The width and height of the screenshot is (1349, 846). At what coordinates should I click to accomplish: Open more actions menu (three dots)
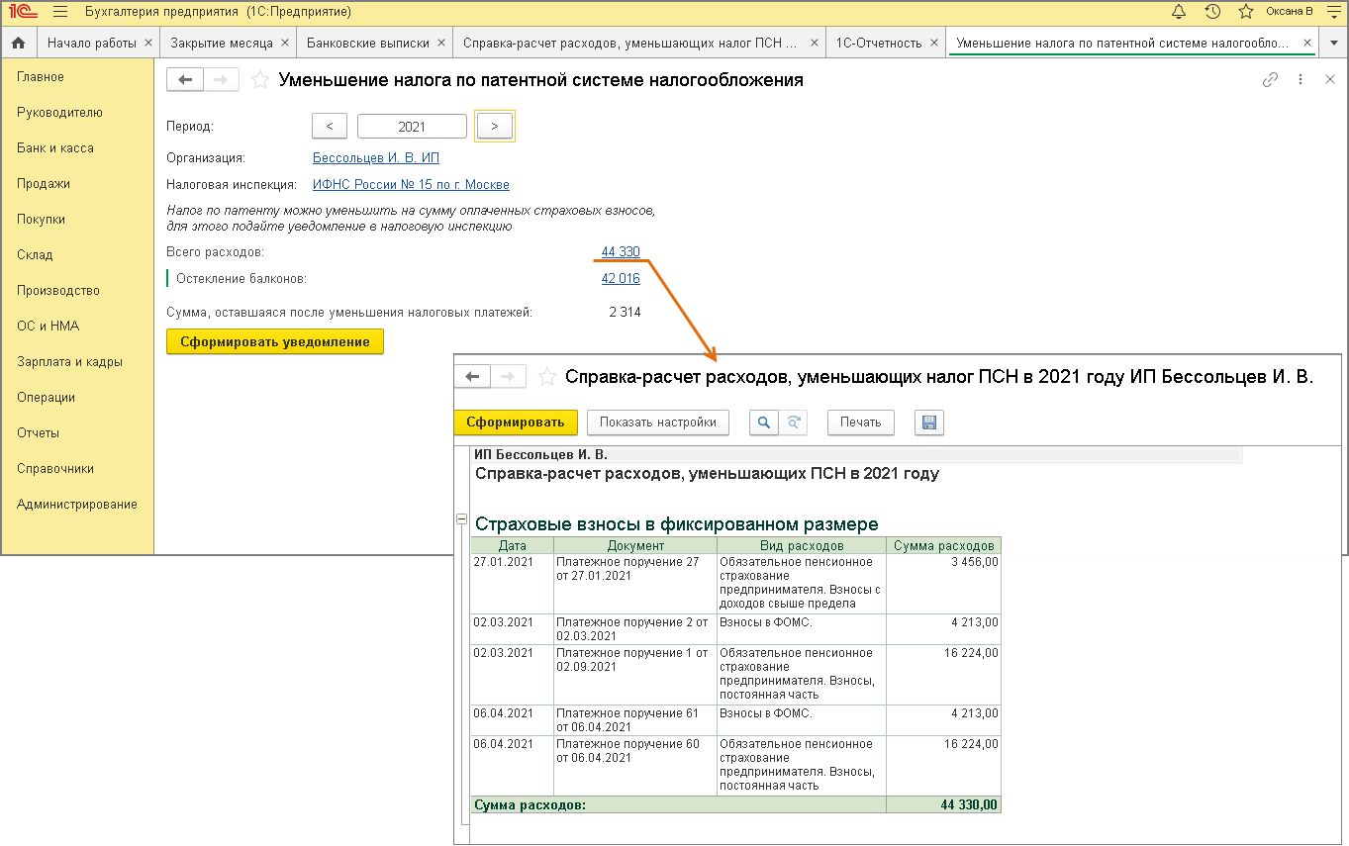coord(1301,80)
